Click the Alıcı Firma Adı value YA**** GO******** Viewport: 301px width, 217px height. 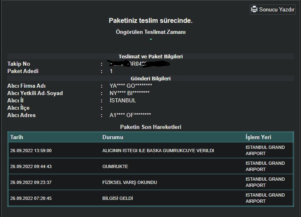131,86
